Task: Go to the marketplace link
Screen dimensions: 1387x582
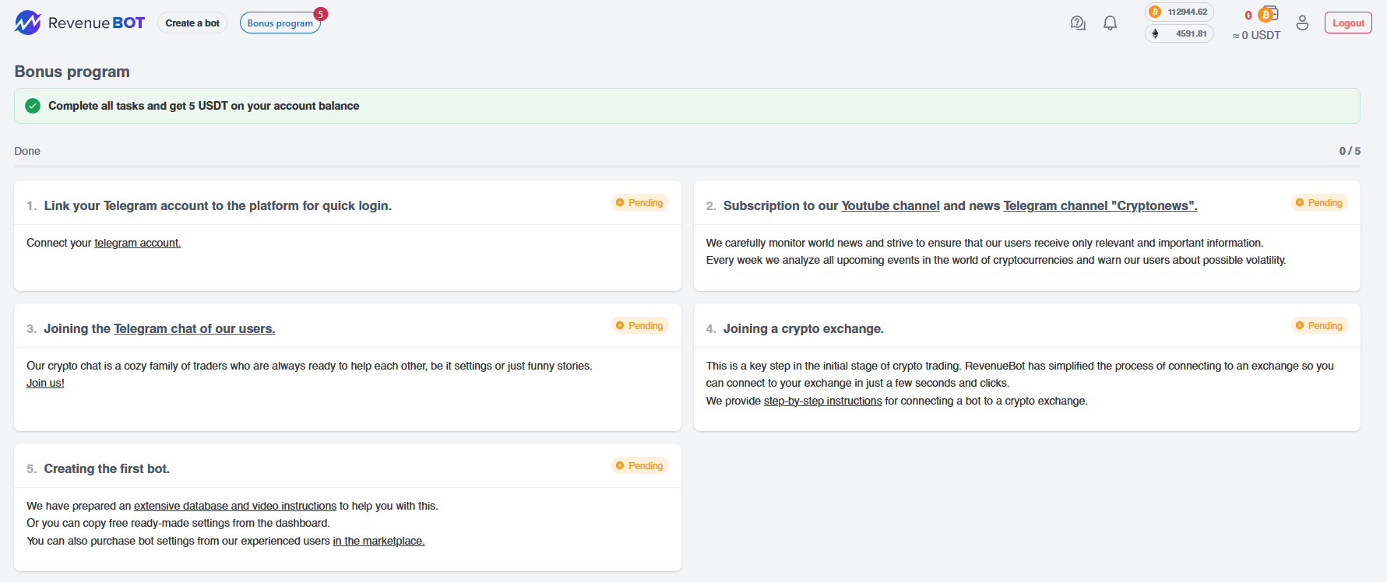Action: (x=378, y=541)
